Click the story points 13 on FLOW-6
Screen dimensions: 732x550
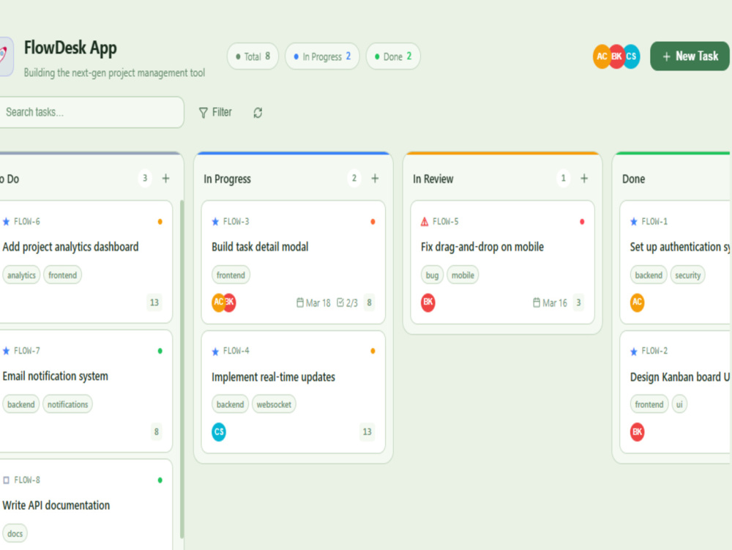[154, 302]
